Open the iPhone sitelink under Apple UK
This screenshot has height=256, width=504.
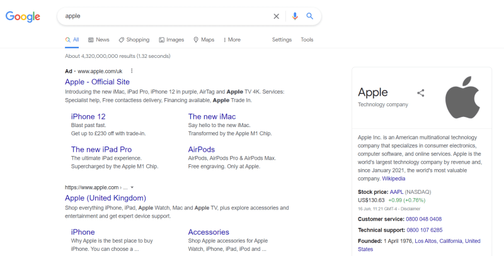(83, 232)
